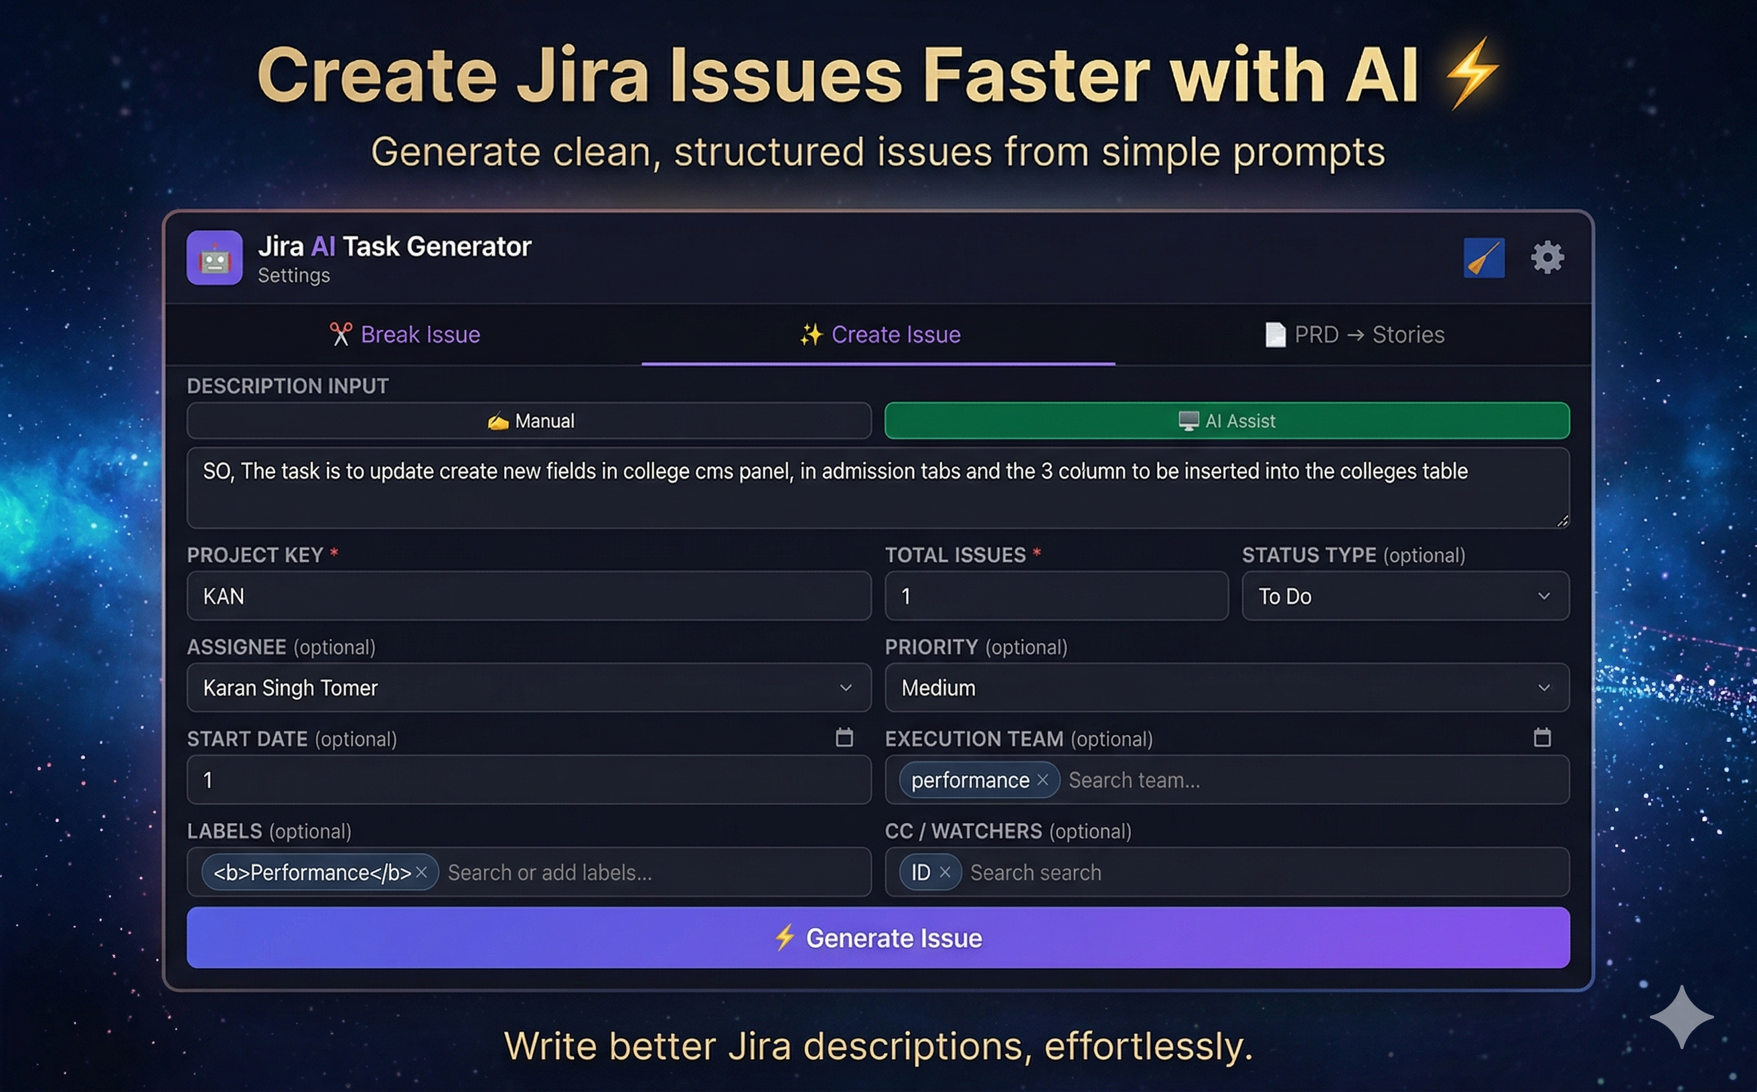Open the Status Type dropdown showing To Do
The width and height of the screenshot is (1757, 1092).
pyautogui.click(x=1403, y=596)
